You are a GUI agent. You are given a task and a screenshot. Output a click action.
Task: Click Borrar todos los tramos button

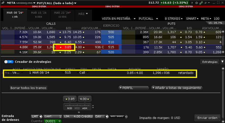[28, 88]
